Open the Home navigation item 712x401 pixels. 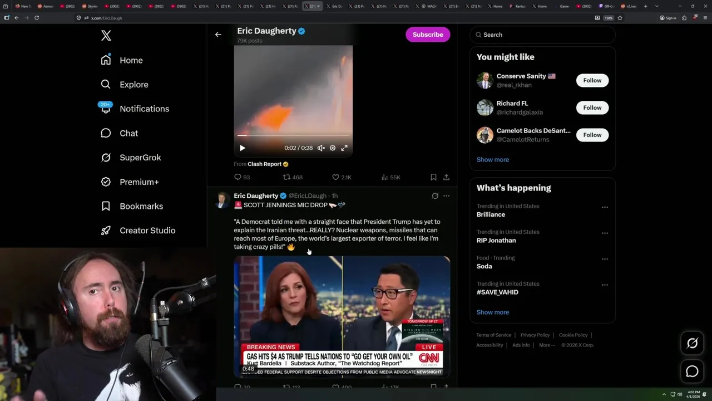(121, 60)
